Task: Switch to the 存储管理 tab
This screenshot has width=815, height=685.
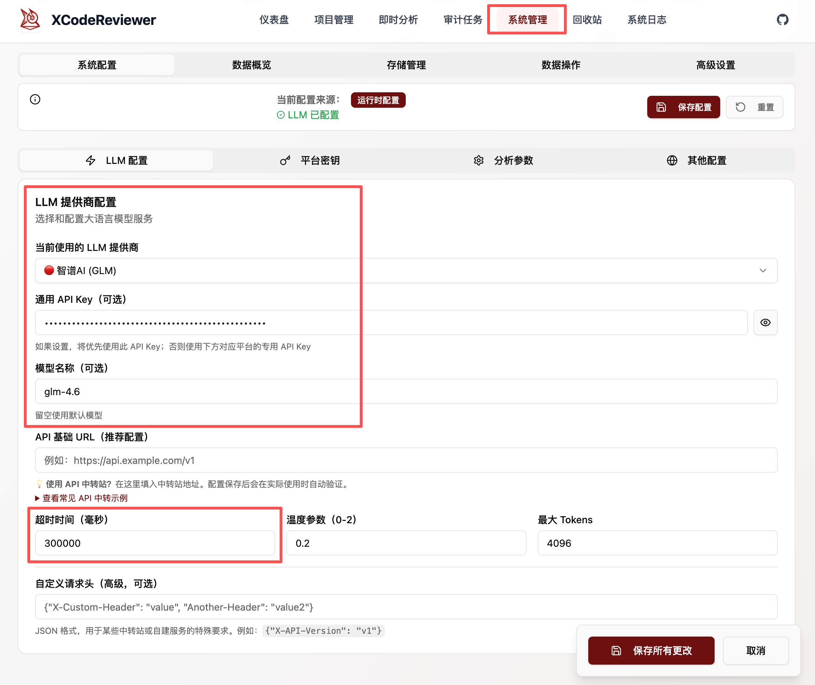Action: coord(406,65)
